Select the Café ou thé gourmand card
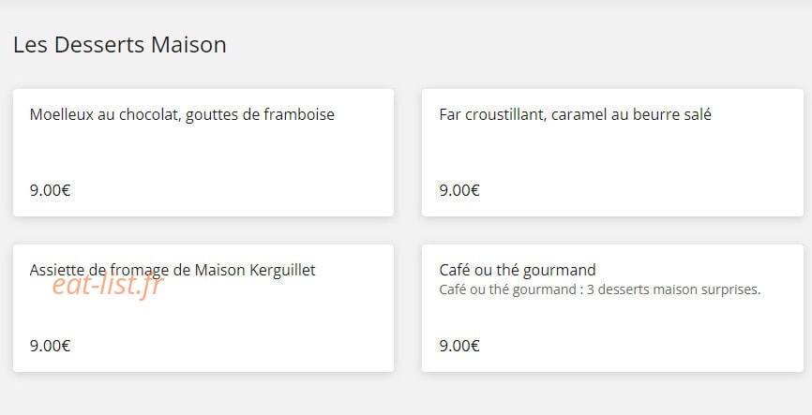812x415 pixels. click(x=612, y=308)
